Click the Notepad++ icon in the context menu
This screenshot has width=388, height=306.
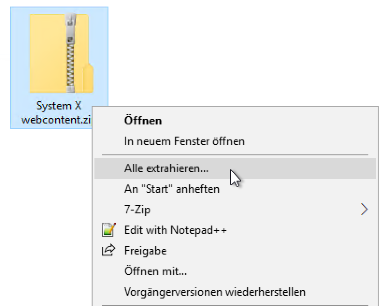[x=108, y=230]
